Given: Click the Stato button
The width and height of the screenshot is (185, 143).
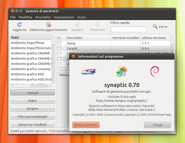Looking at the screenshot, I should pyautogui.click(x=33, y=101).
